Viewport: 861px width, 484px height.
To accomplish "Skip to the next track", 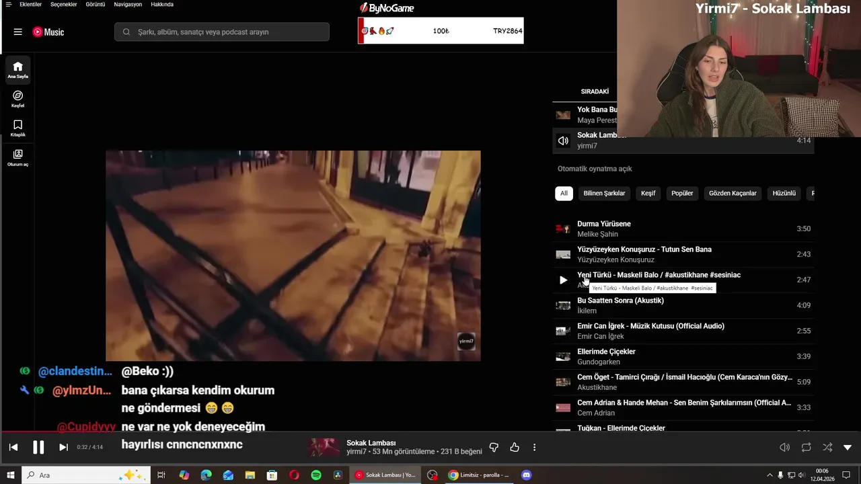I will pyautogui.click(x=63, y=447).
